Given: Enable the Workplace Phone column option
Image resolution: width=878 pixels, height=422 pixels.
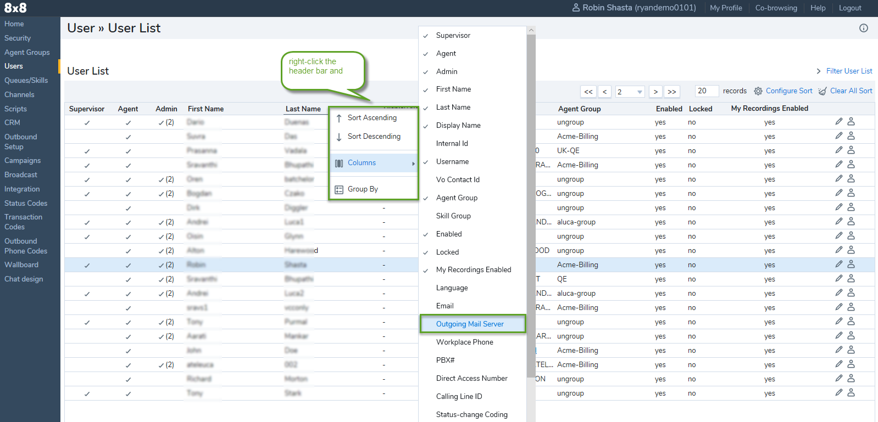Looking at the screenshot, I should tap(464, 342).
